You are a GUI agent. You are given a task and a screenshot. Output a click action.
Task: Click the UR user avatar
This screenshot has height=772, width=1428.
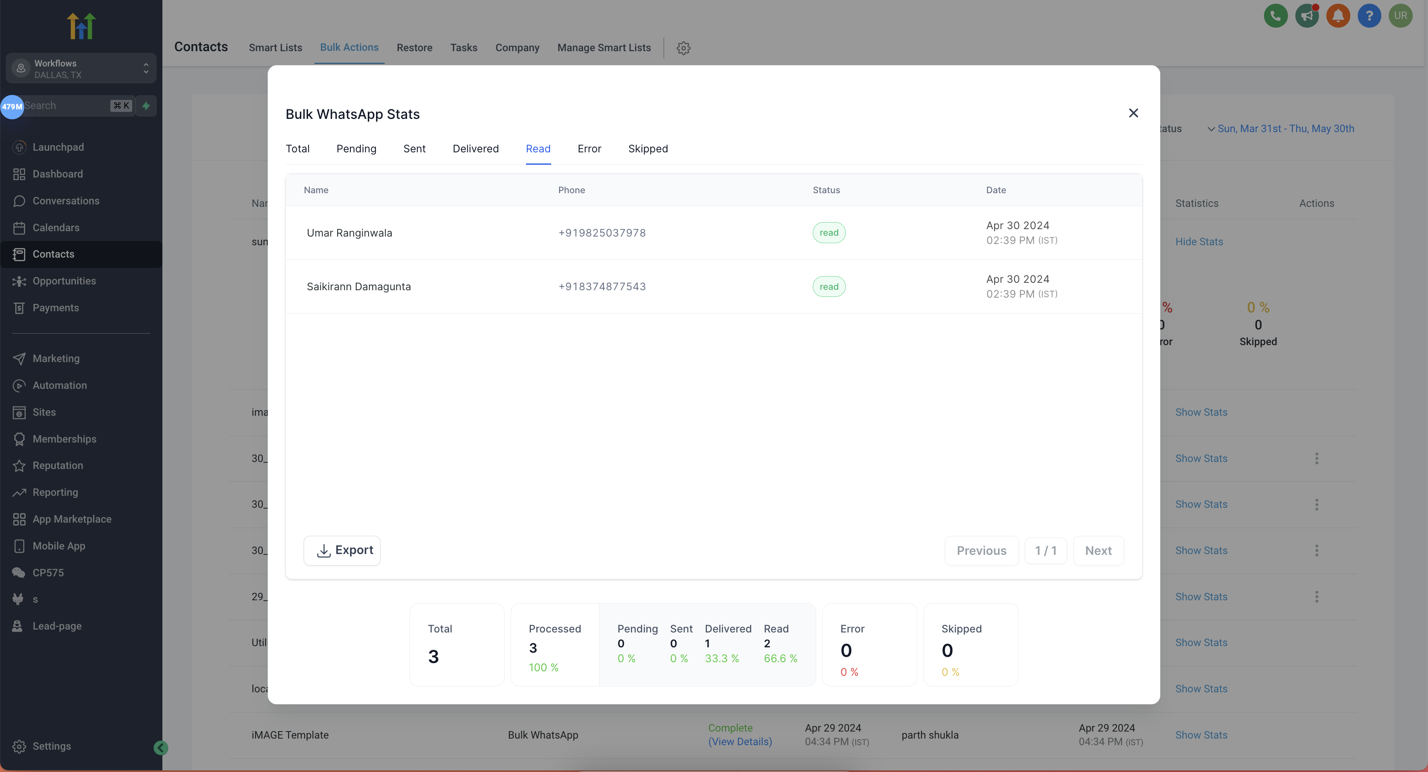pyautogui.click(x=1400, y=16)
